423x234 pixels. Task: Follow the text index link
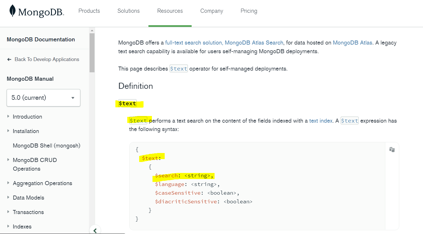coord(321,121)
